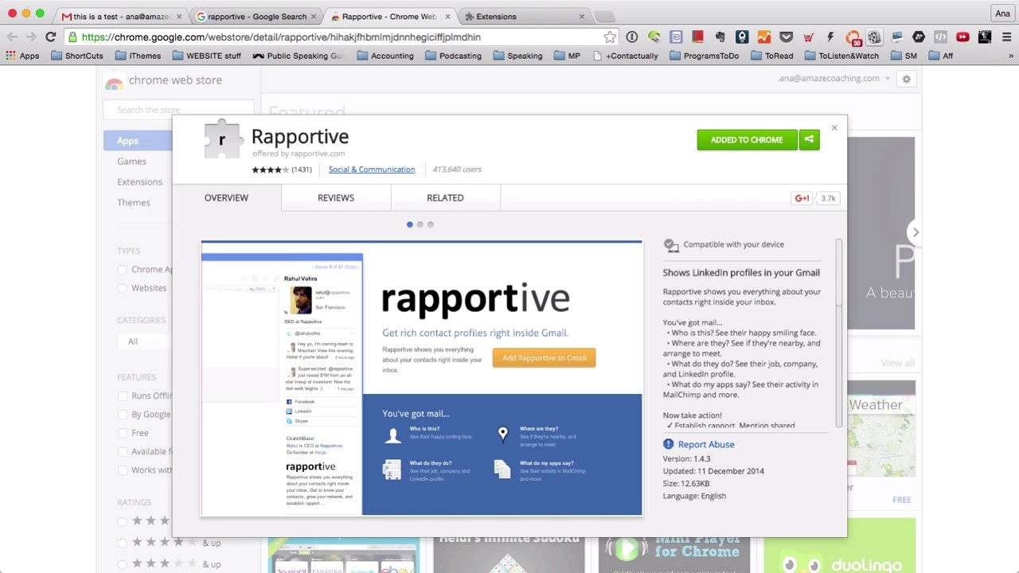Select Extensions in web store sidebar
Screen dimensions: 1019x573
point(139,182)
